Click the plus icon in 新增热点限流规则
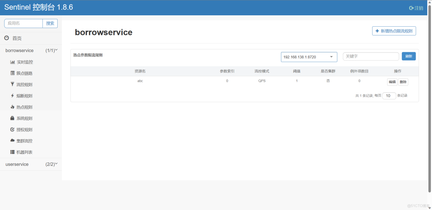This screenshot has height=210, width=432. coord(377,31)
